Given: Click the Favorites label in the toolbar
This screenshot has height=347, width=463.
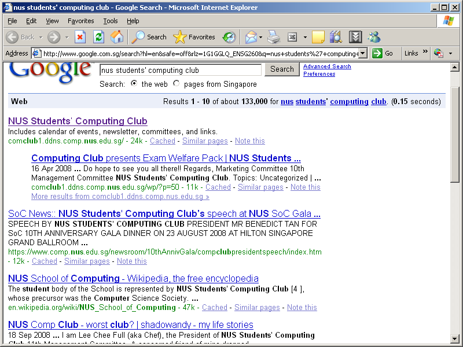Looking at the screenshot, I should click(201, 37).
